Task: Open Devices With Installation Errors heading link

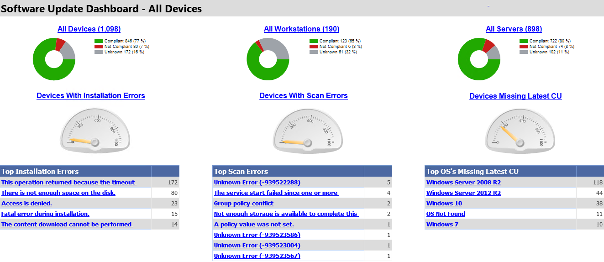Action: 91,96
